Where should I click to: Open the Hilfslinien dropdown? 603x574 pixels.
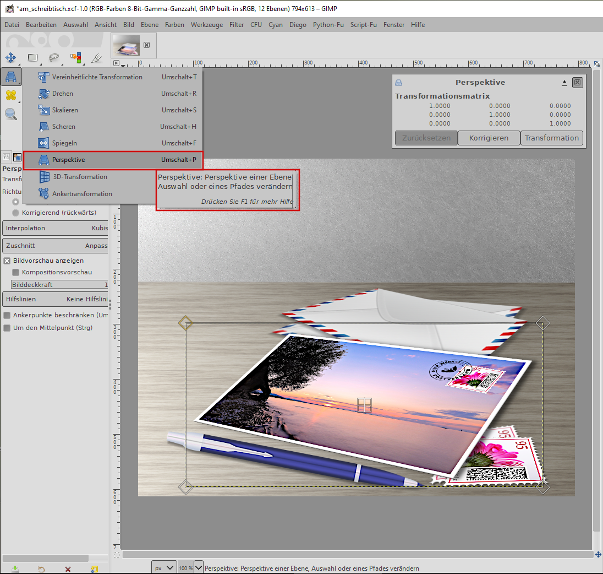55,299
